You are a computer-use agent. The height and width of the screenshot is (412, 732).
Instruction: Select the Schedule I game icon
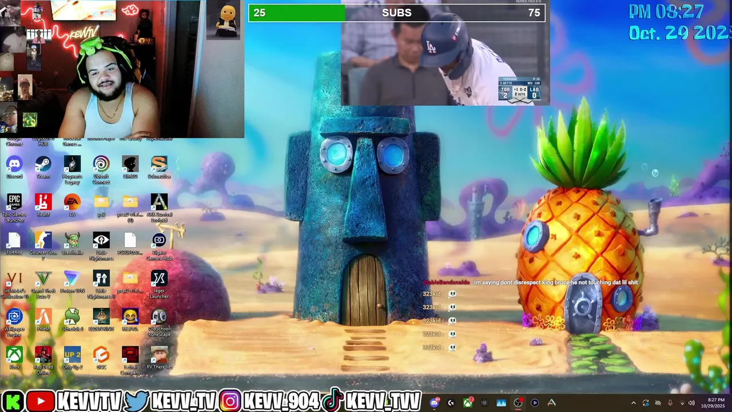72,320
